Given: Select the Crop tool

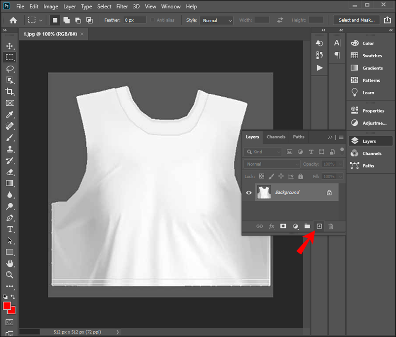Looking at the screenshot, I should click(9, 91).
